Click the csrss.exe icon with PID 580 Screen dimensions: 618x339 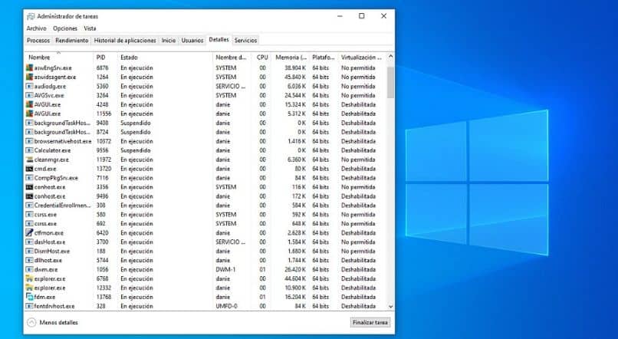[x=29, y=215]
